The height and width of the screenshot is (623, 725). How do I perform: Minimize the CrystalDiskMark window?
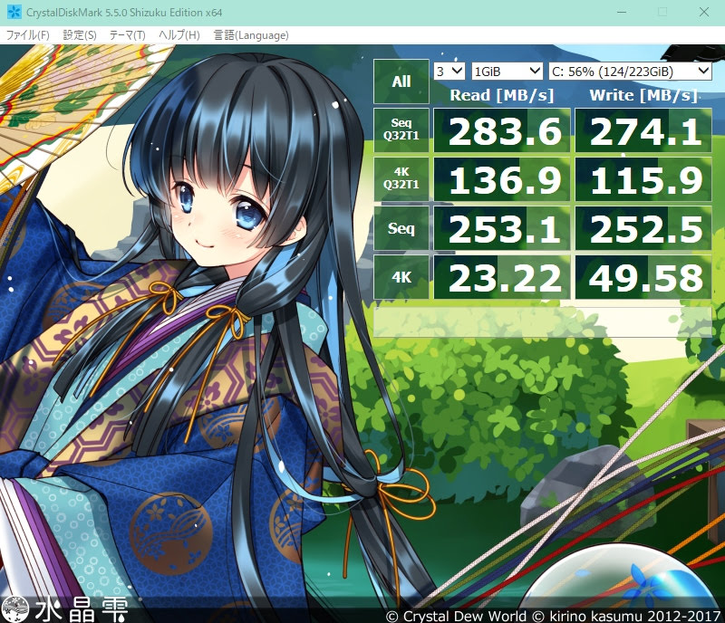coord(621,13)
